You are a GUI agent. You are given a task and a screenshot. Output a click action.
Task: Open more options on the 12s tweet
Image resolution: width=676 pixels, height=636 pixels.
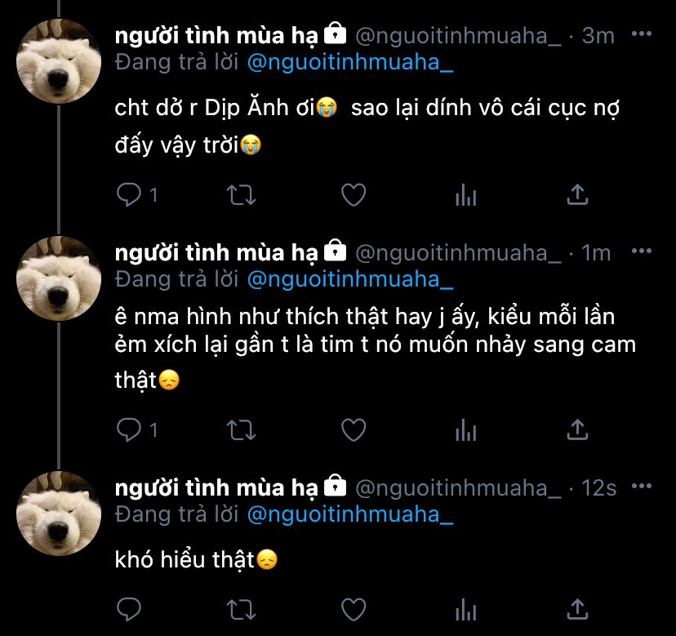tap(643, 487)
